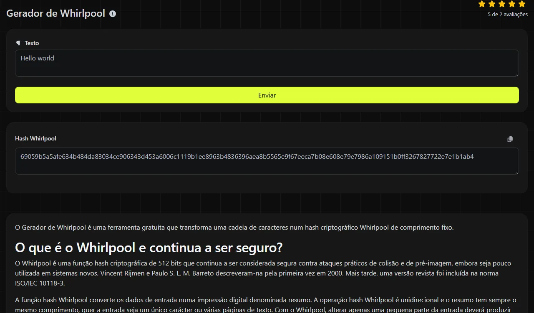This screenshot has width=534, height=313.
Task: Click the paragraph beginning 'O Whirlpool é uma função hash criptográfica'
Action: pos(263,273)
